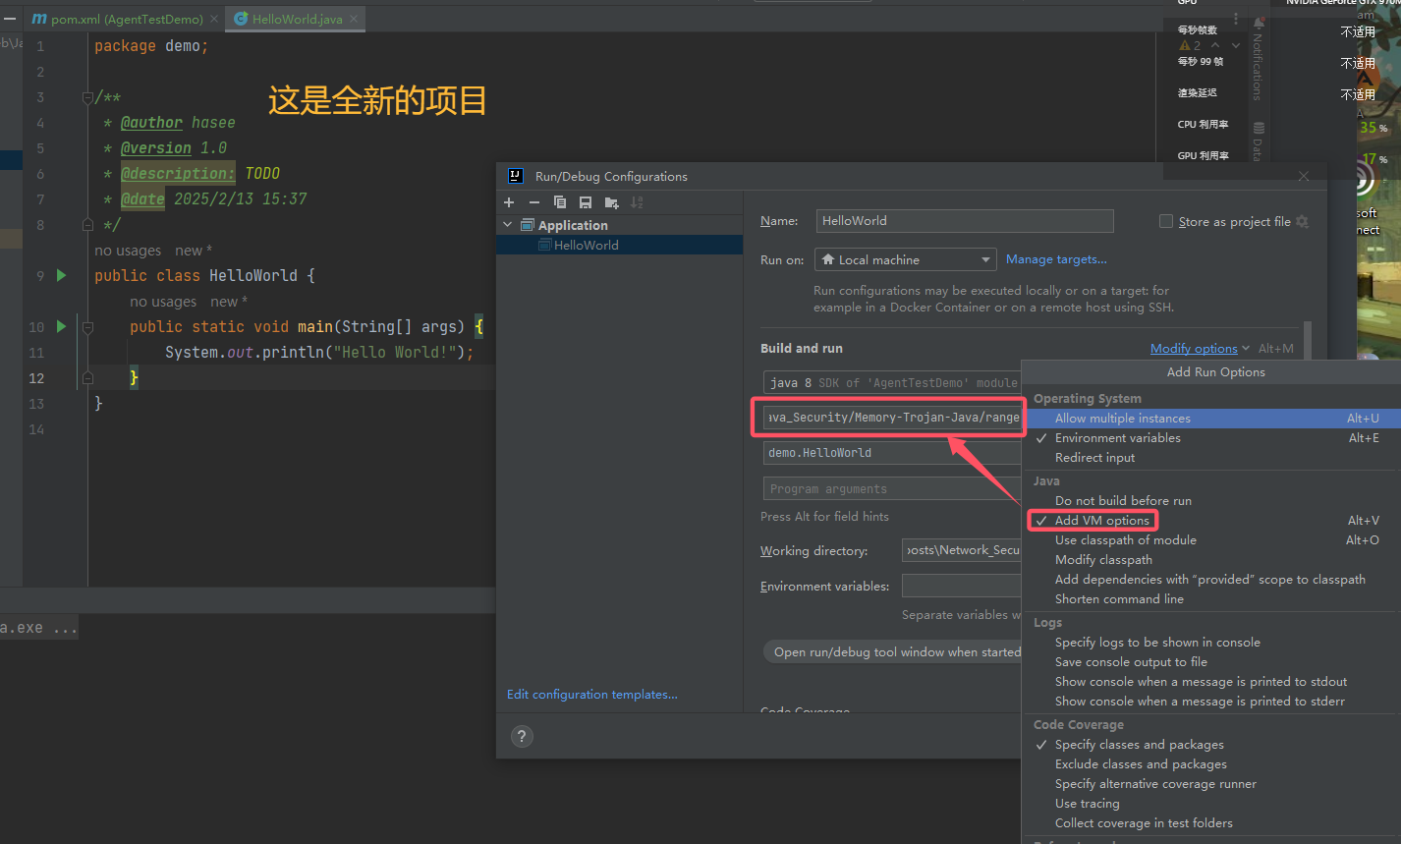Click the run gutter arrow beside main method
Image resolution: width=1401 pixels, height=844 pixels.
click(x=61, y=326)
